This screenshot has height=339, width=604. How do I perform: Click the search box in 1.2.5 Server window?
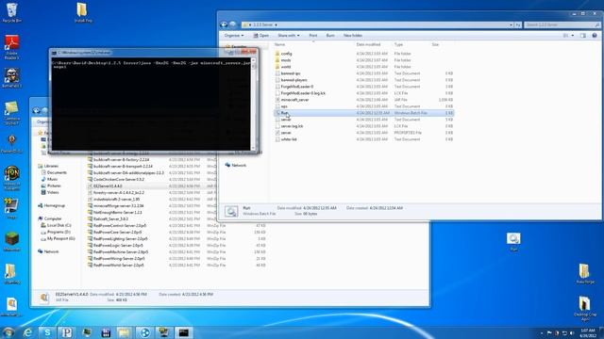click(562, 25)
